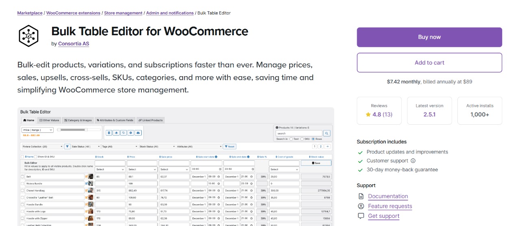This screenshot has width=520, height=226.
Task: Click the eraser clear icon in toolbar
Action: point(116,133)
